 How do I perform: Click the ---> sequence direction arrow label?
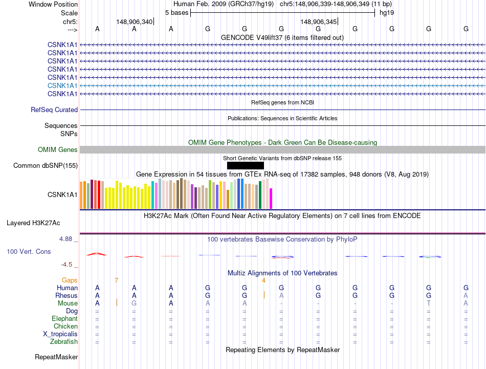(72, 30)
